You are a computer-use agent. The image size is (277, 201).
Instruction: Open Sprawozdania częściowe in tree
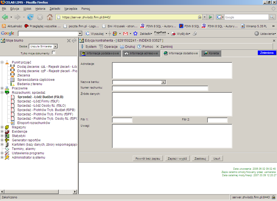36,80
